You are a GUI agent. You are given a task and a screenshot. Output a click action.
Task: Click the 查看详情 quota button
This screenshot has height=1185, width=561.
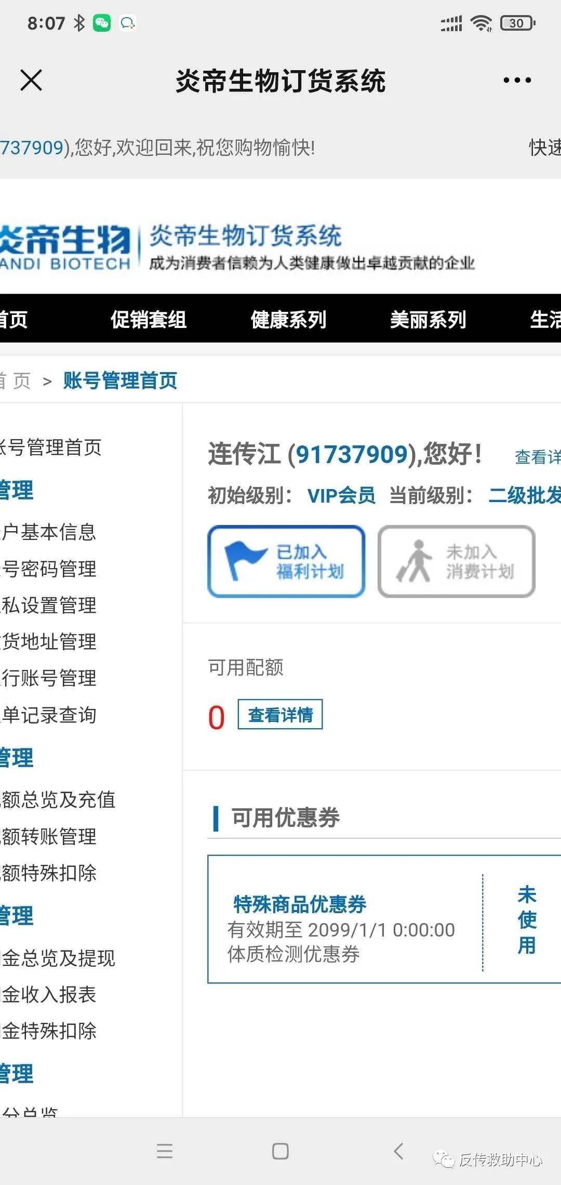pyautogui.click(x=280, y=715)
